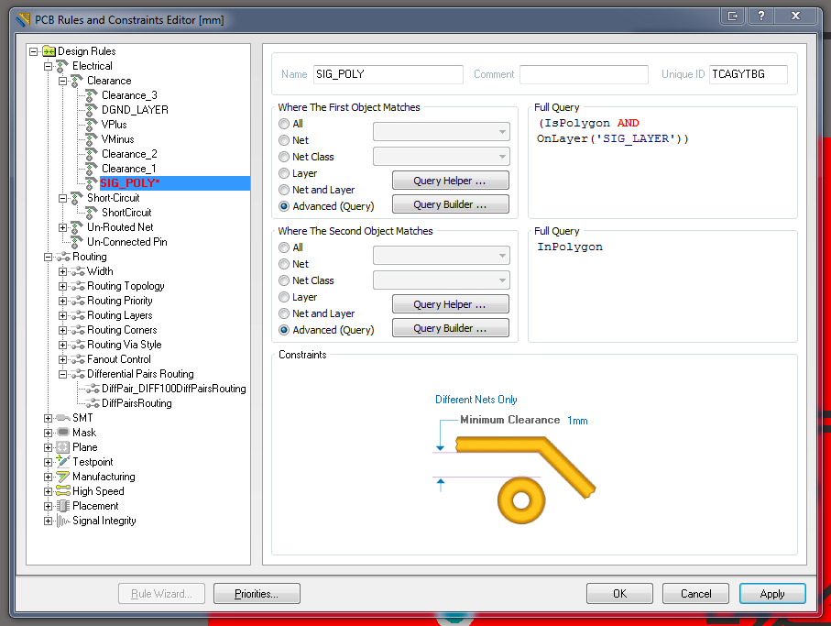Edit the 1mm Minimum Clearance value
This screenshot has width=831, height=626.
pyautogui.click(x=577, y=421)
